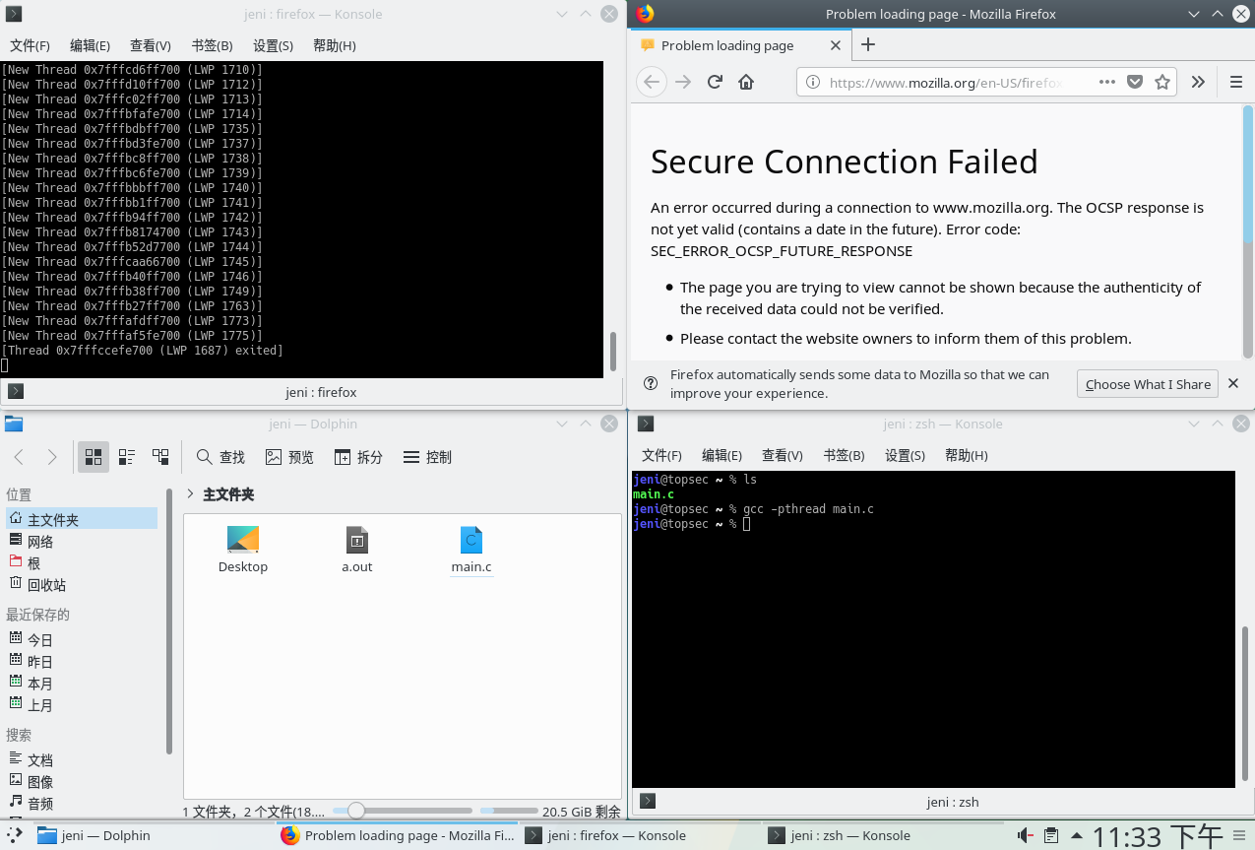Click the disk free space bar
This screenshot has height=850, width=1255.
[509, 811]
